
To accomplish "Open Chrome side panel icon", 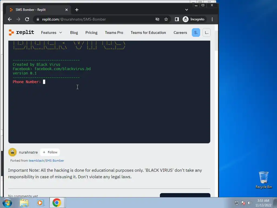I will click(x=177, y=19).
